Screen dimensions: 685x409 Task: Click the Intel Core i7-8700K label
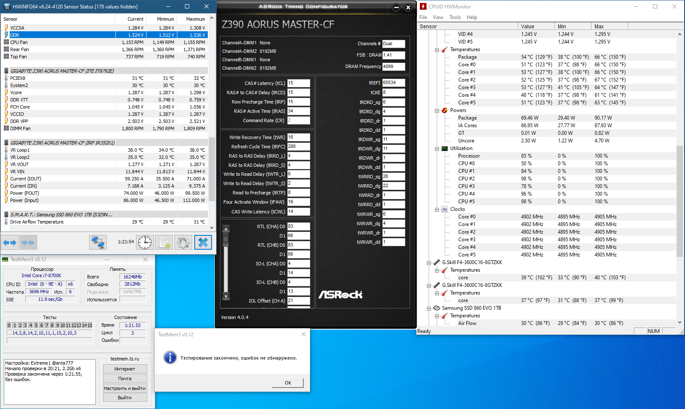[x=41, y=275]
